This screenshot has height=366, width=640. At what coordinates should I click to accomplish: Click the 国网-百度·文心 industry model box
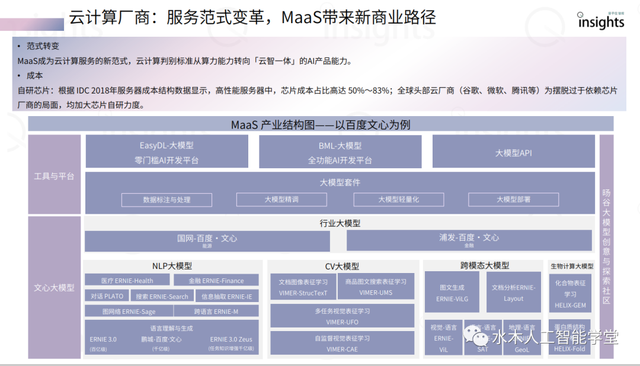pos(207,240)
